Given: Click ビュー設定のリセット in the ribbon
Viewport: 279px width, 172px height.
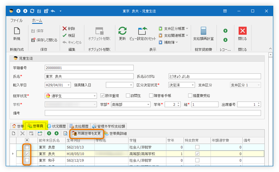Looking at the screenshot, I should coord(143,34).
